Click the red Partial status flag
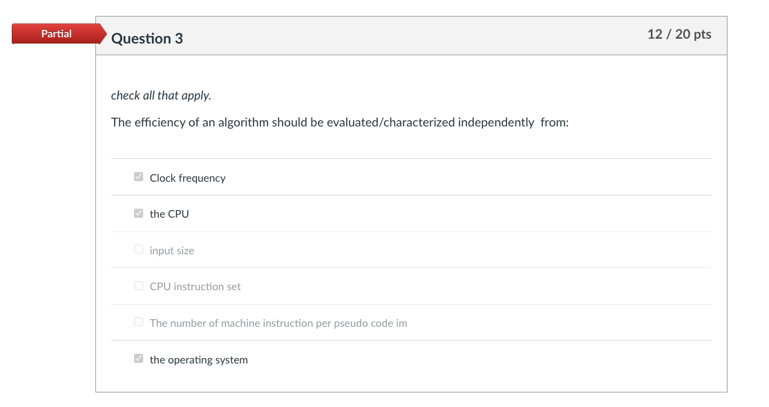Image resolution: width=769 pixels, height=407 pixels. tap(55, 34)
